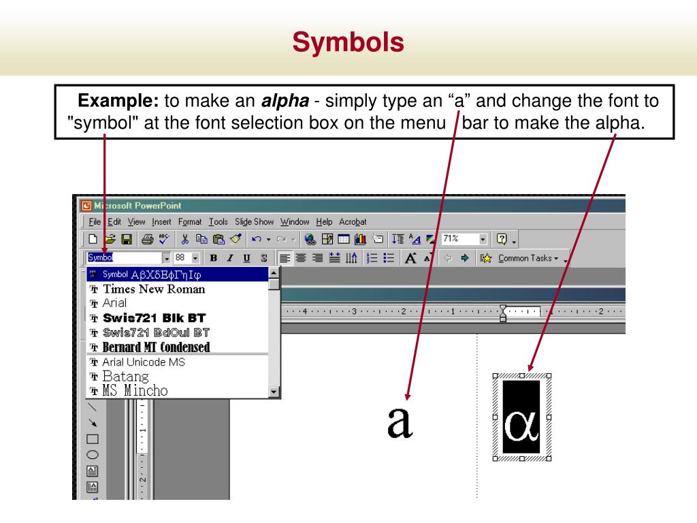
Task: Select the Arrow drawing tool
Action: (92, 422)
